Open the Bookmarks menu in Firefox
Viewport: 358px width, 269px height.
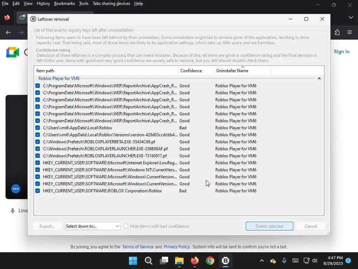[x=64, y=4]
